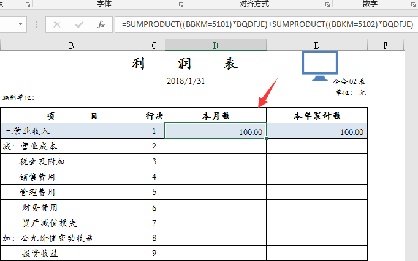Click the formula bar options dots handle
The width and height of the screenshot is (418, 261).
pyautogui.click(x=36, y=24)
